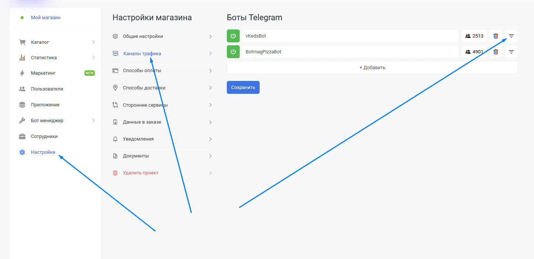The width and height of the screenshot is (534, 259).
Task: Open the Способы оплаты settings
Action: (142, 71)
